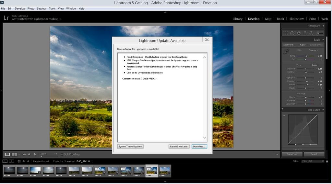Open the Photo menu

coord(31,8)
